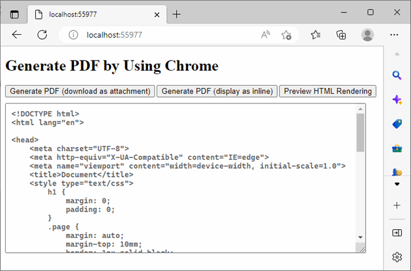Open the Read Aloud icon in address bar
Viewport: 411px width, 271px height.
(x=265, y=35)
